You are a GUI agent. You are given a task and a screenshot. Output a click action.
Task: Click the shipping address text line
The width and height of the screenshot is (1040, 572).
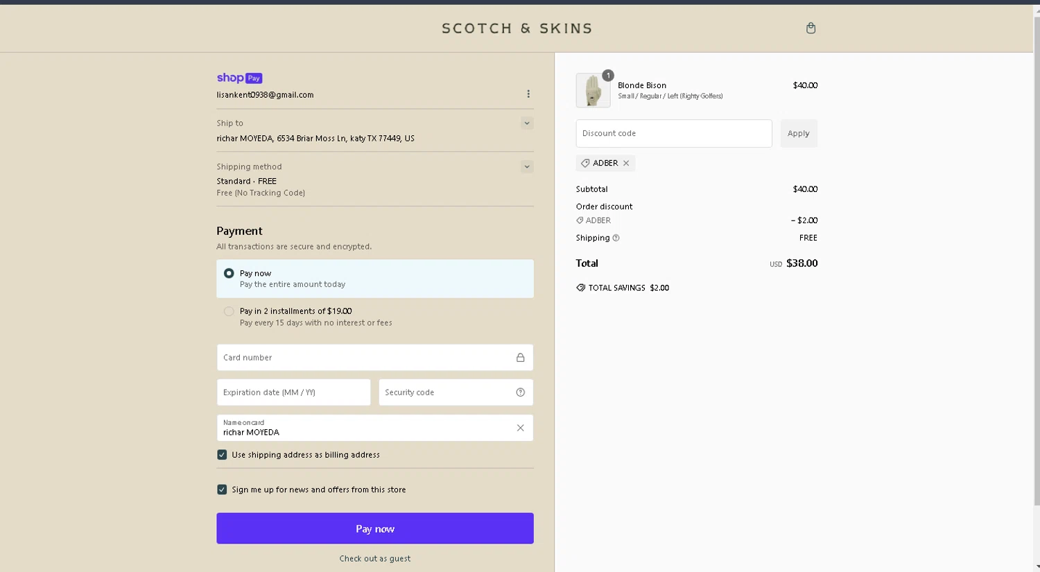(315, 139)
